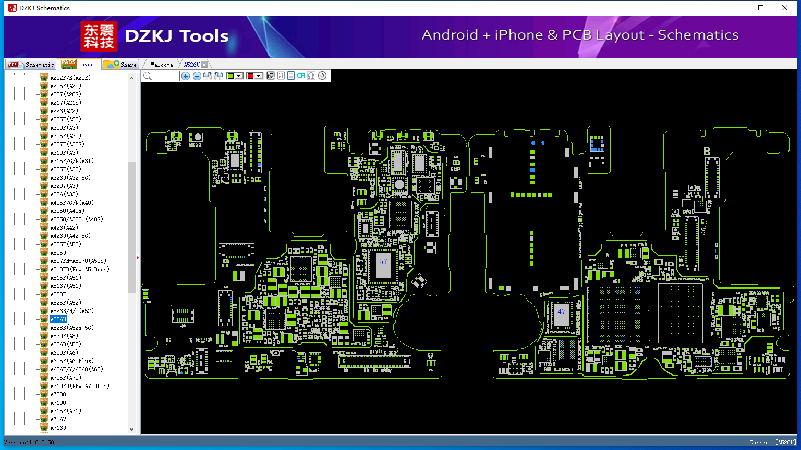The height and width of the screenshot is (450, 801).
Task: Select the A530F(A8) entry
Action: [x=64, y=336]
